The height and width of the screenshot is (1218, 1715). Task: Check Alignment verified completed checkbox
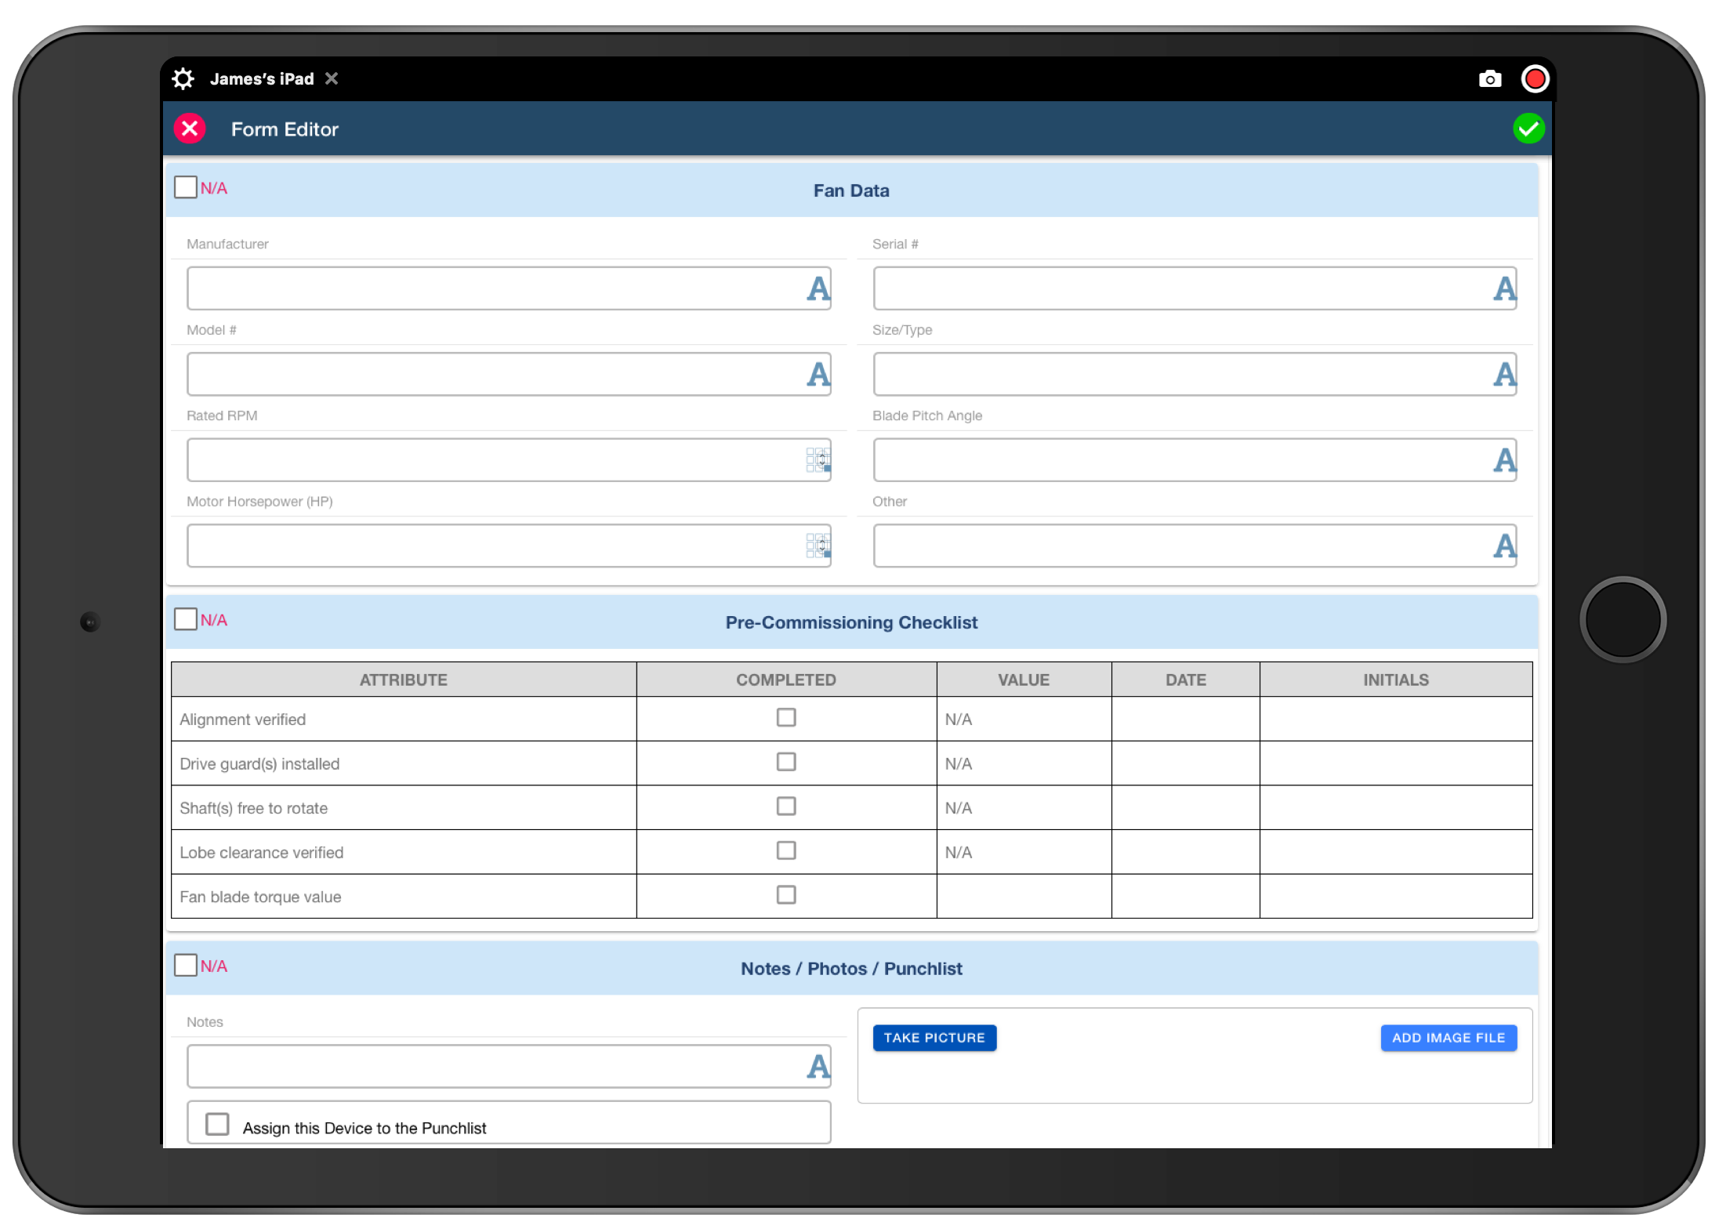785,718
